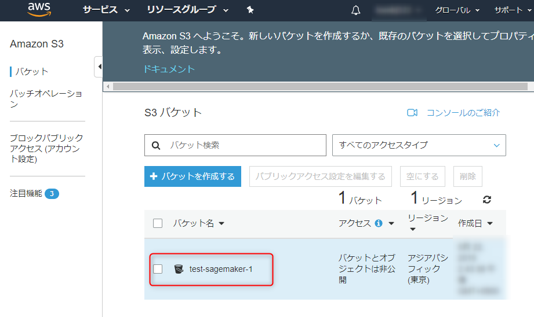
Task: Click the 1 リージョン count text
Action: tap(437, 198)
